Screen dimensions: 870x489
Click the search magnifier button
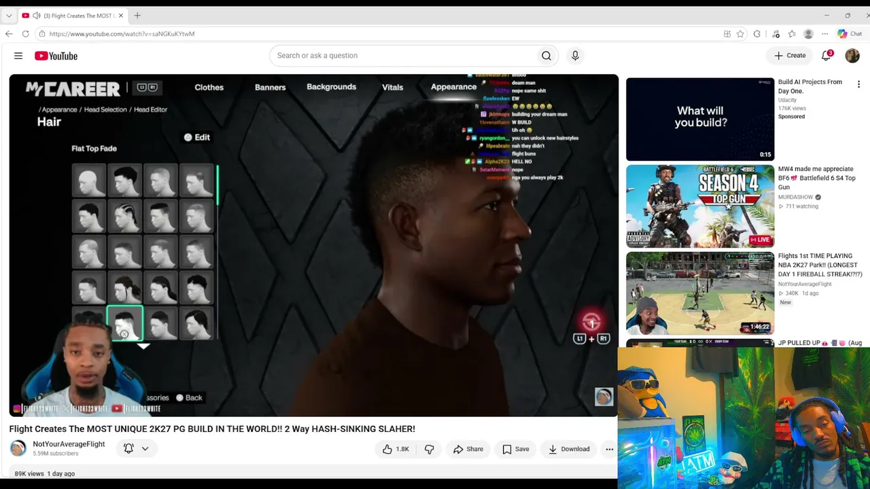coord(546,56)
